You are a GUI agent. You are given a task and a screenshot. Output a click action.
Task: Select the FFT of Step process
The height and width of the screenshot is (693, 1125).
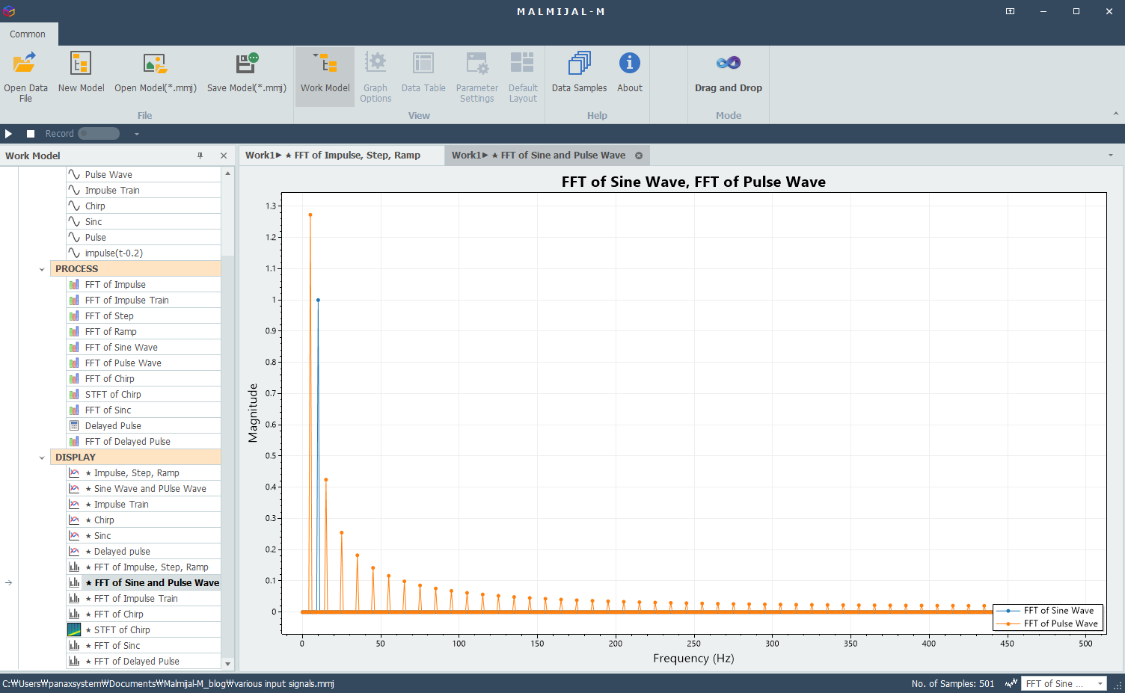tap(144, 315)
